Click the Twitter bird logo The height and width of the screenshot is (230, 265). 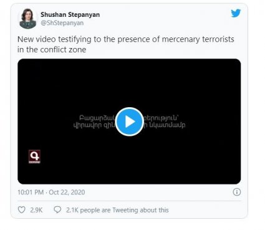236,13
